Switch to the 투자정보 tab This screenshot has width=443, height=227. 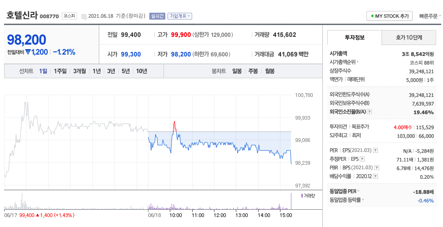[355, 37]
